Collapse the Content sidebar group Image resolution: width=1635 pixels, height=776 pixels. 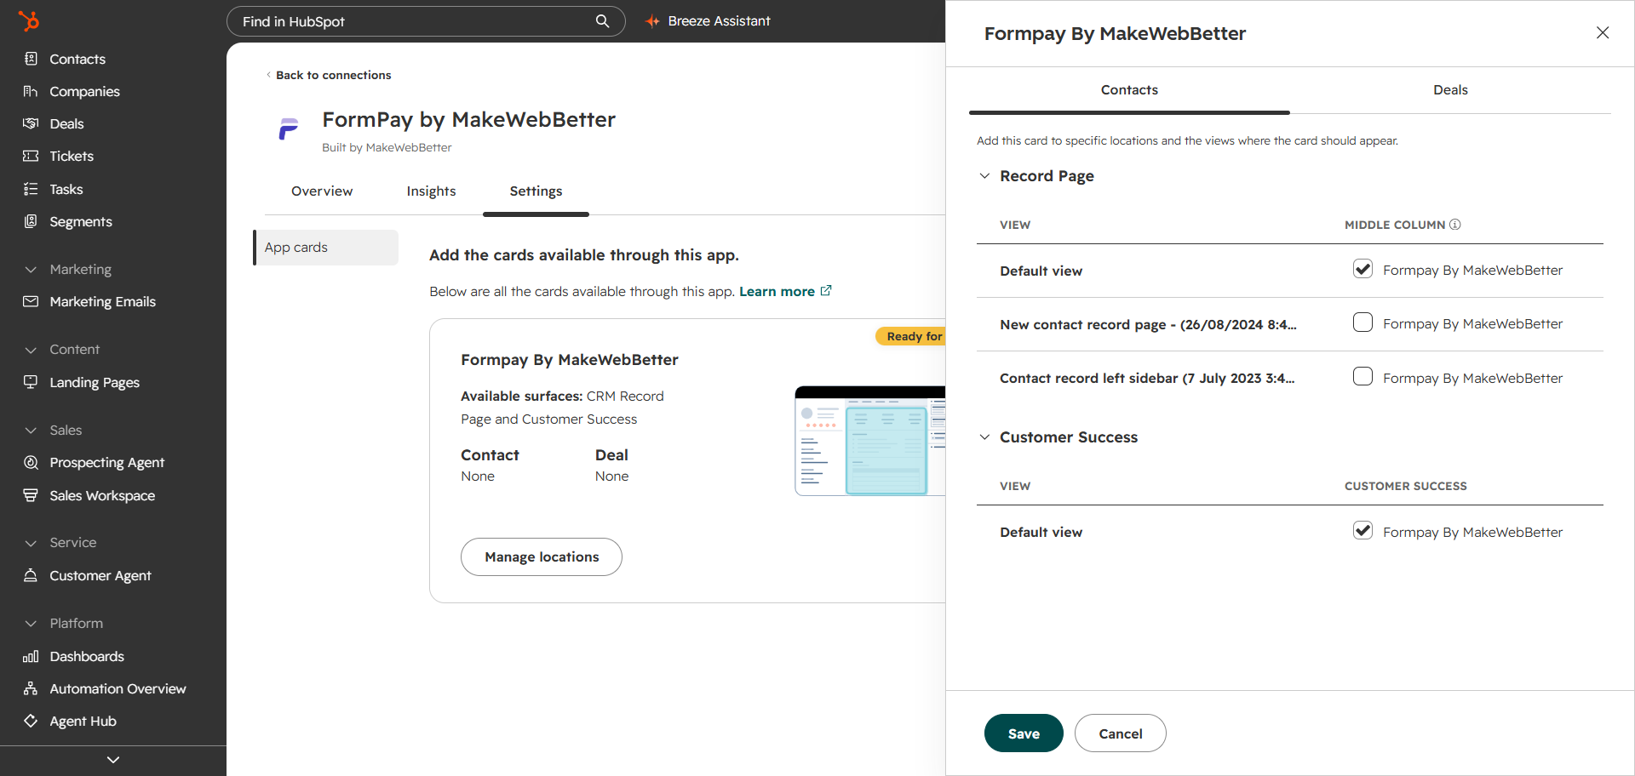(x=31, y=350)
